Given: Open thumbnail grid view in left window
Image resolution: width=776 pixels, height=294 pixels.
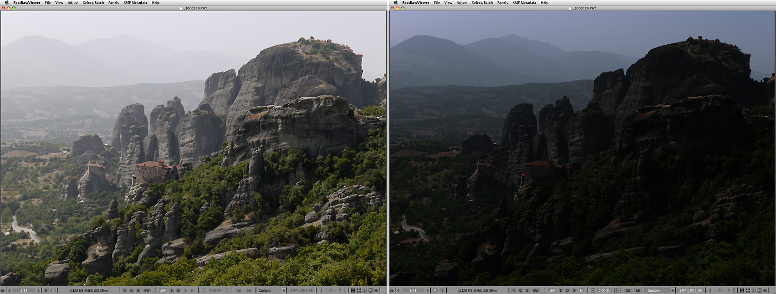Looking at the screenshot, I should click(x=353, y=290).
